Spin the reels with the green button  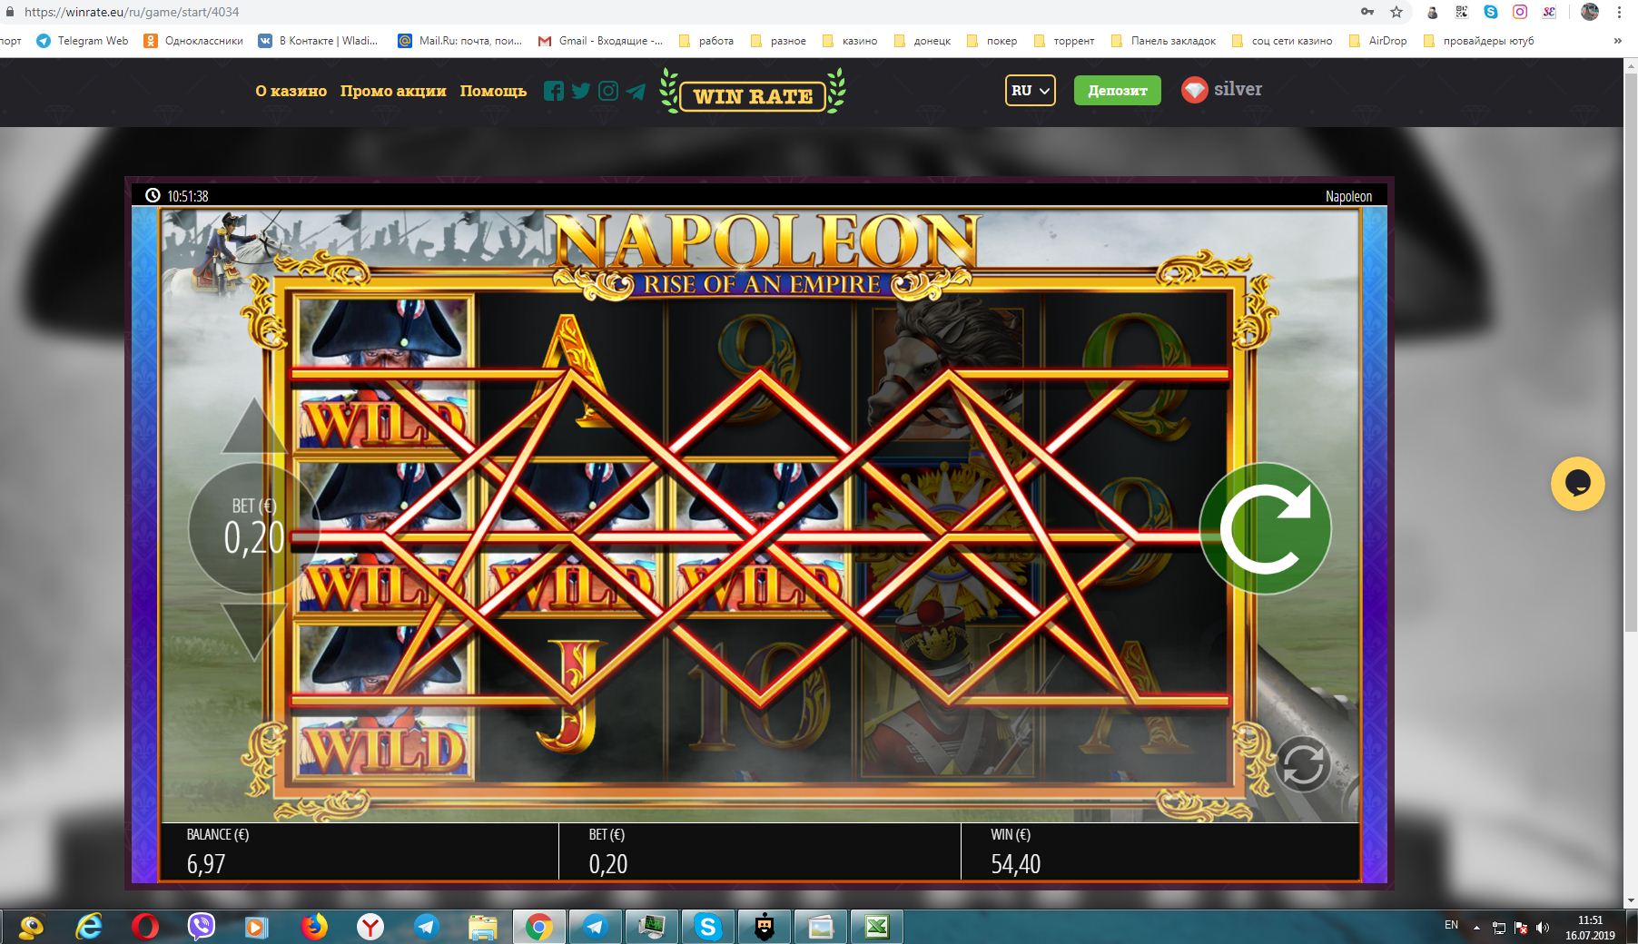(x=1265, y=528)
